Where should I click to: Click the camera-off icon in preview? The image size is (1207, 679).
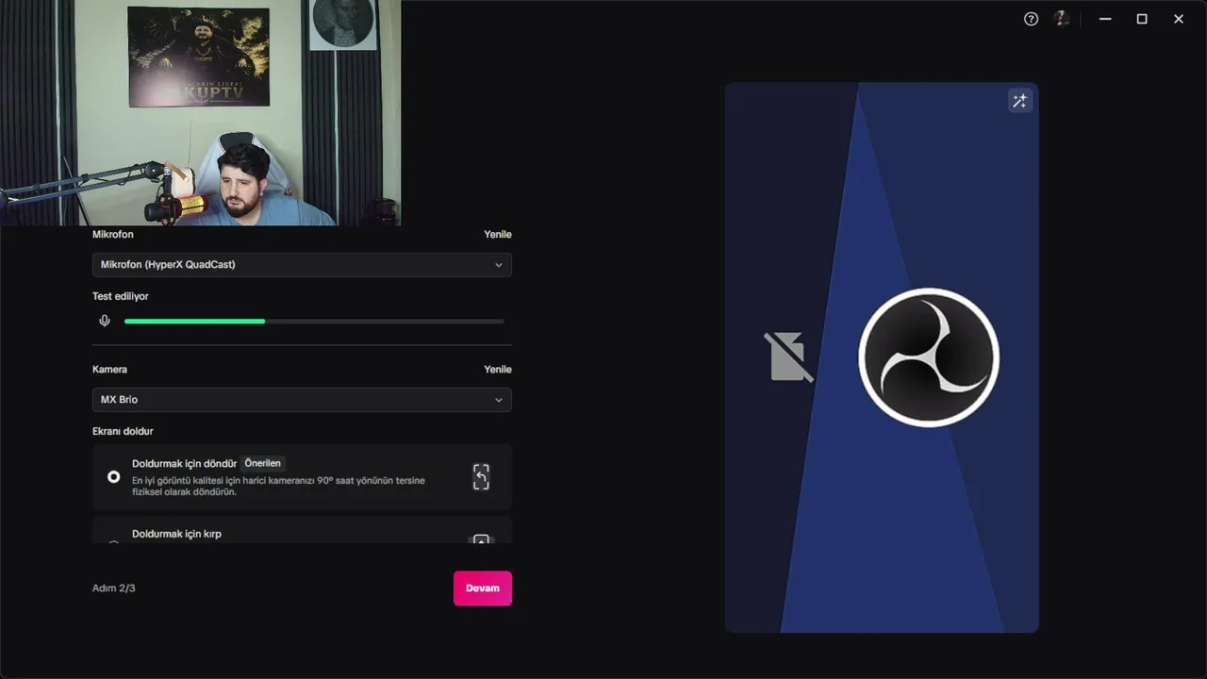point(788,356)
